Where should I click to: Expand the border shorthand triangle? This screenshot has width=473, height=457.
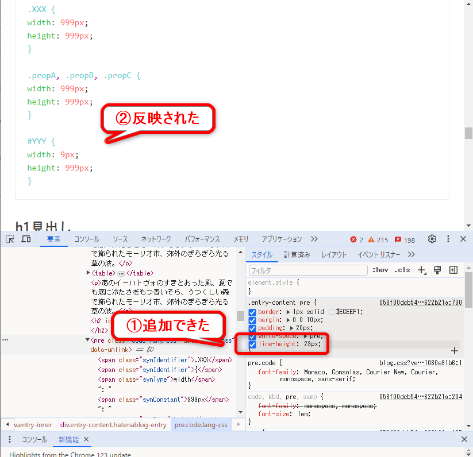288,312
